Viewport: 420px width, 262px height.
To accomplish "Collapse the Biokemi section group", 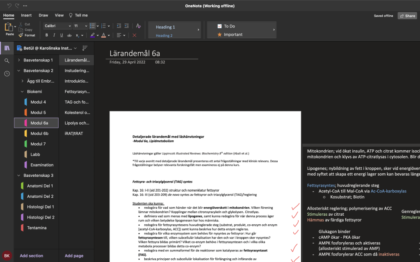I will [22, 92].
